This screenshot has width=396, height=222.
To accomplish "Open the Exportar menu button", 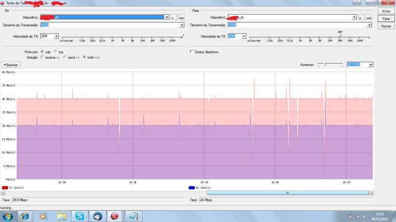I will pos(11,65).
